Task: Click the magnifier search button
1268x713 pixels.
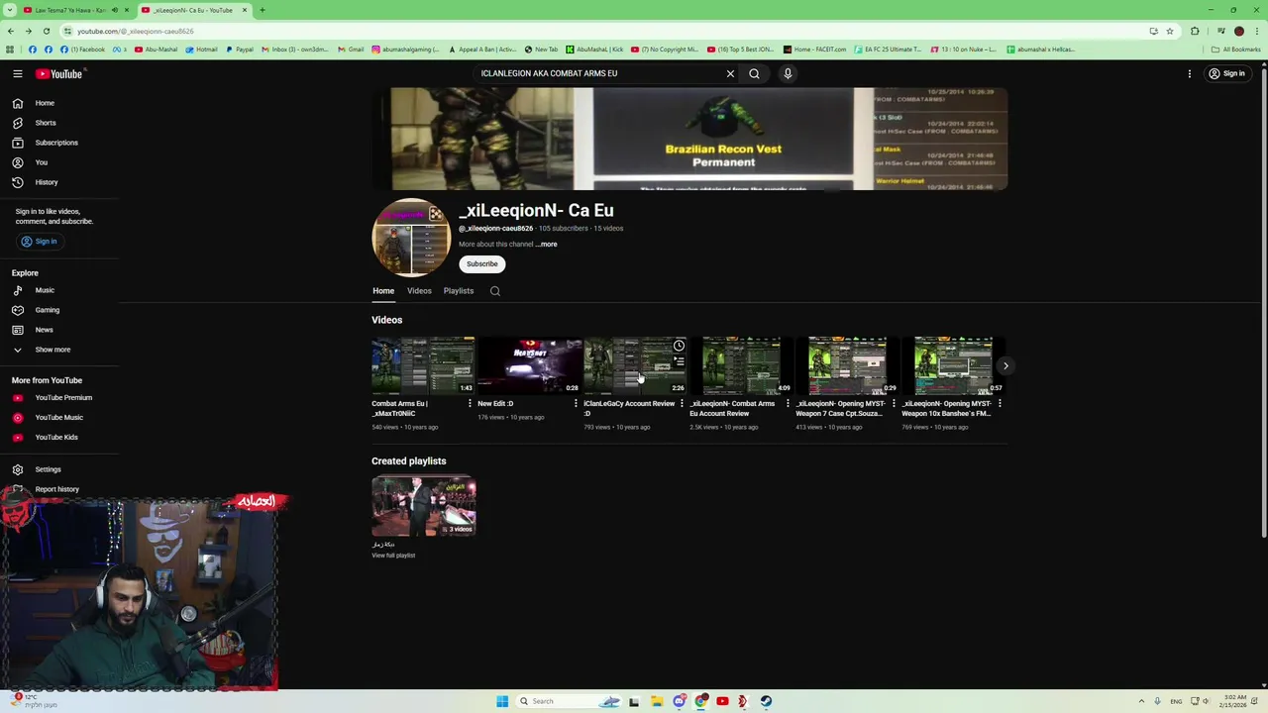Action: click(754, 73)
